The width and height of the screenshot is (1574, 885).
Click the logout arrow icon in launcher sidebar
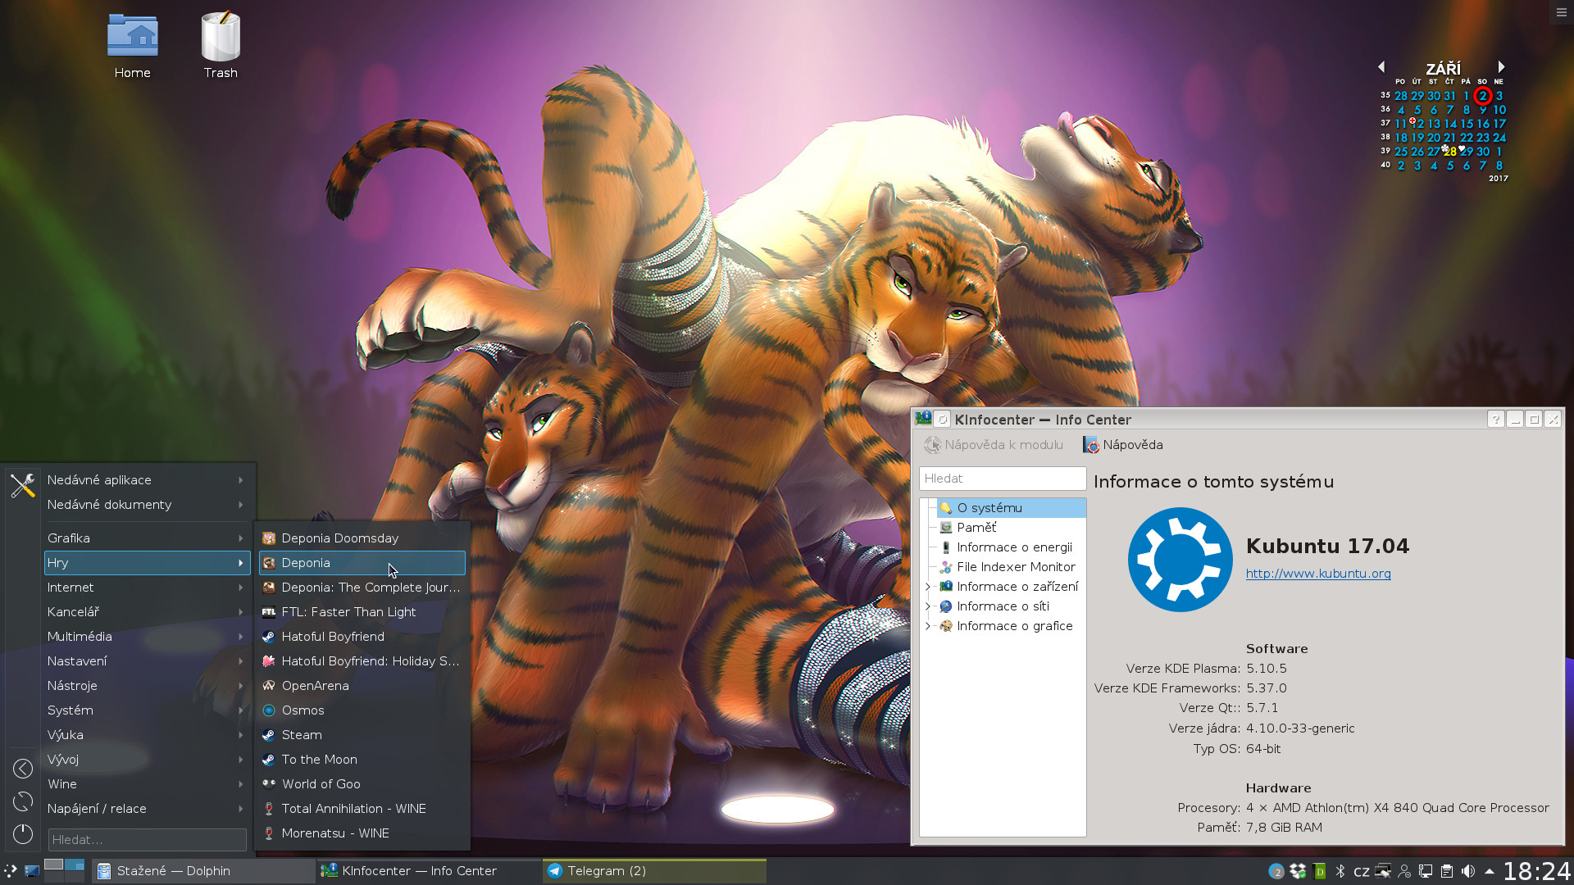[23, 769]
